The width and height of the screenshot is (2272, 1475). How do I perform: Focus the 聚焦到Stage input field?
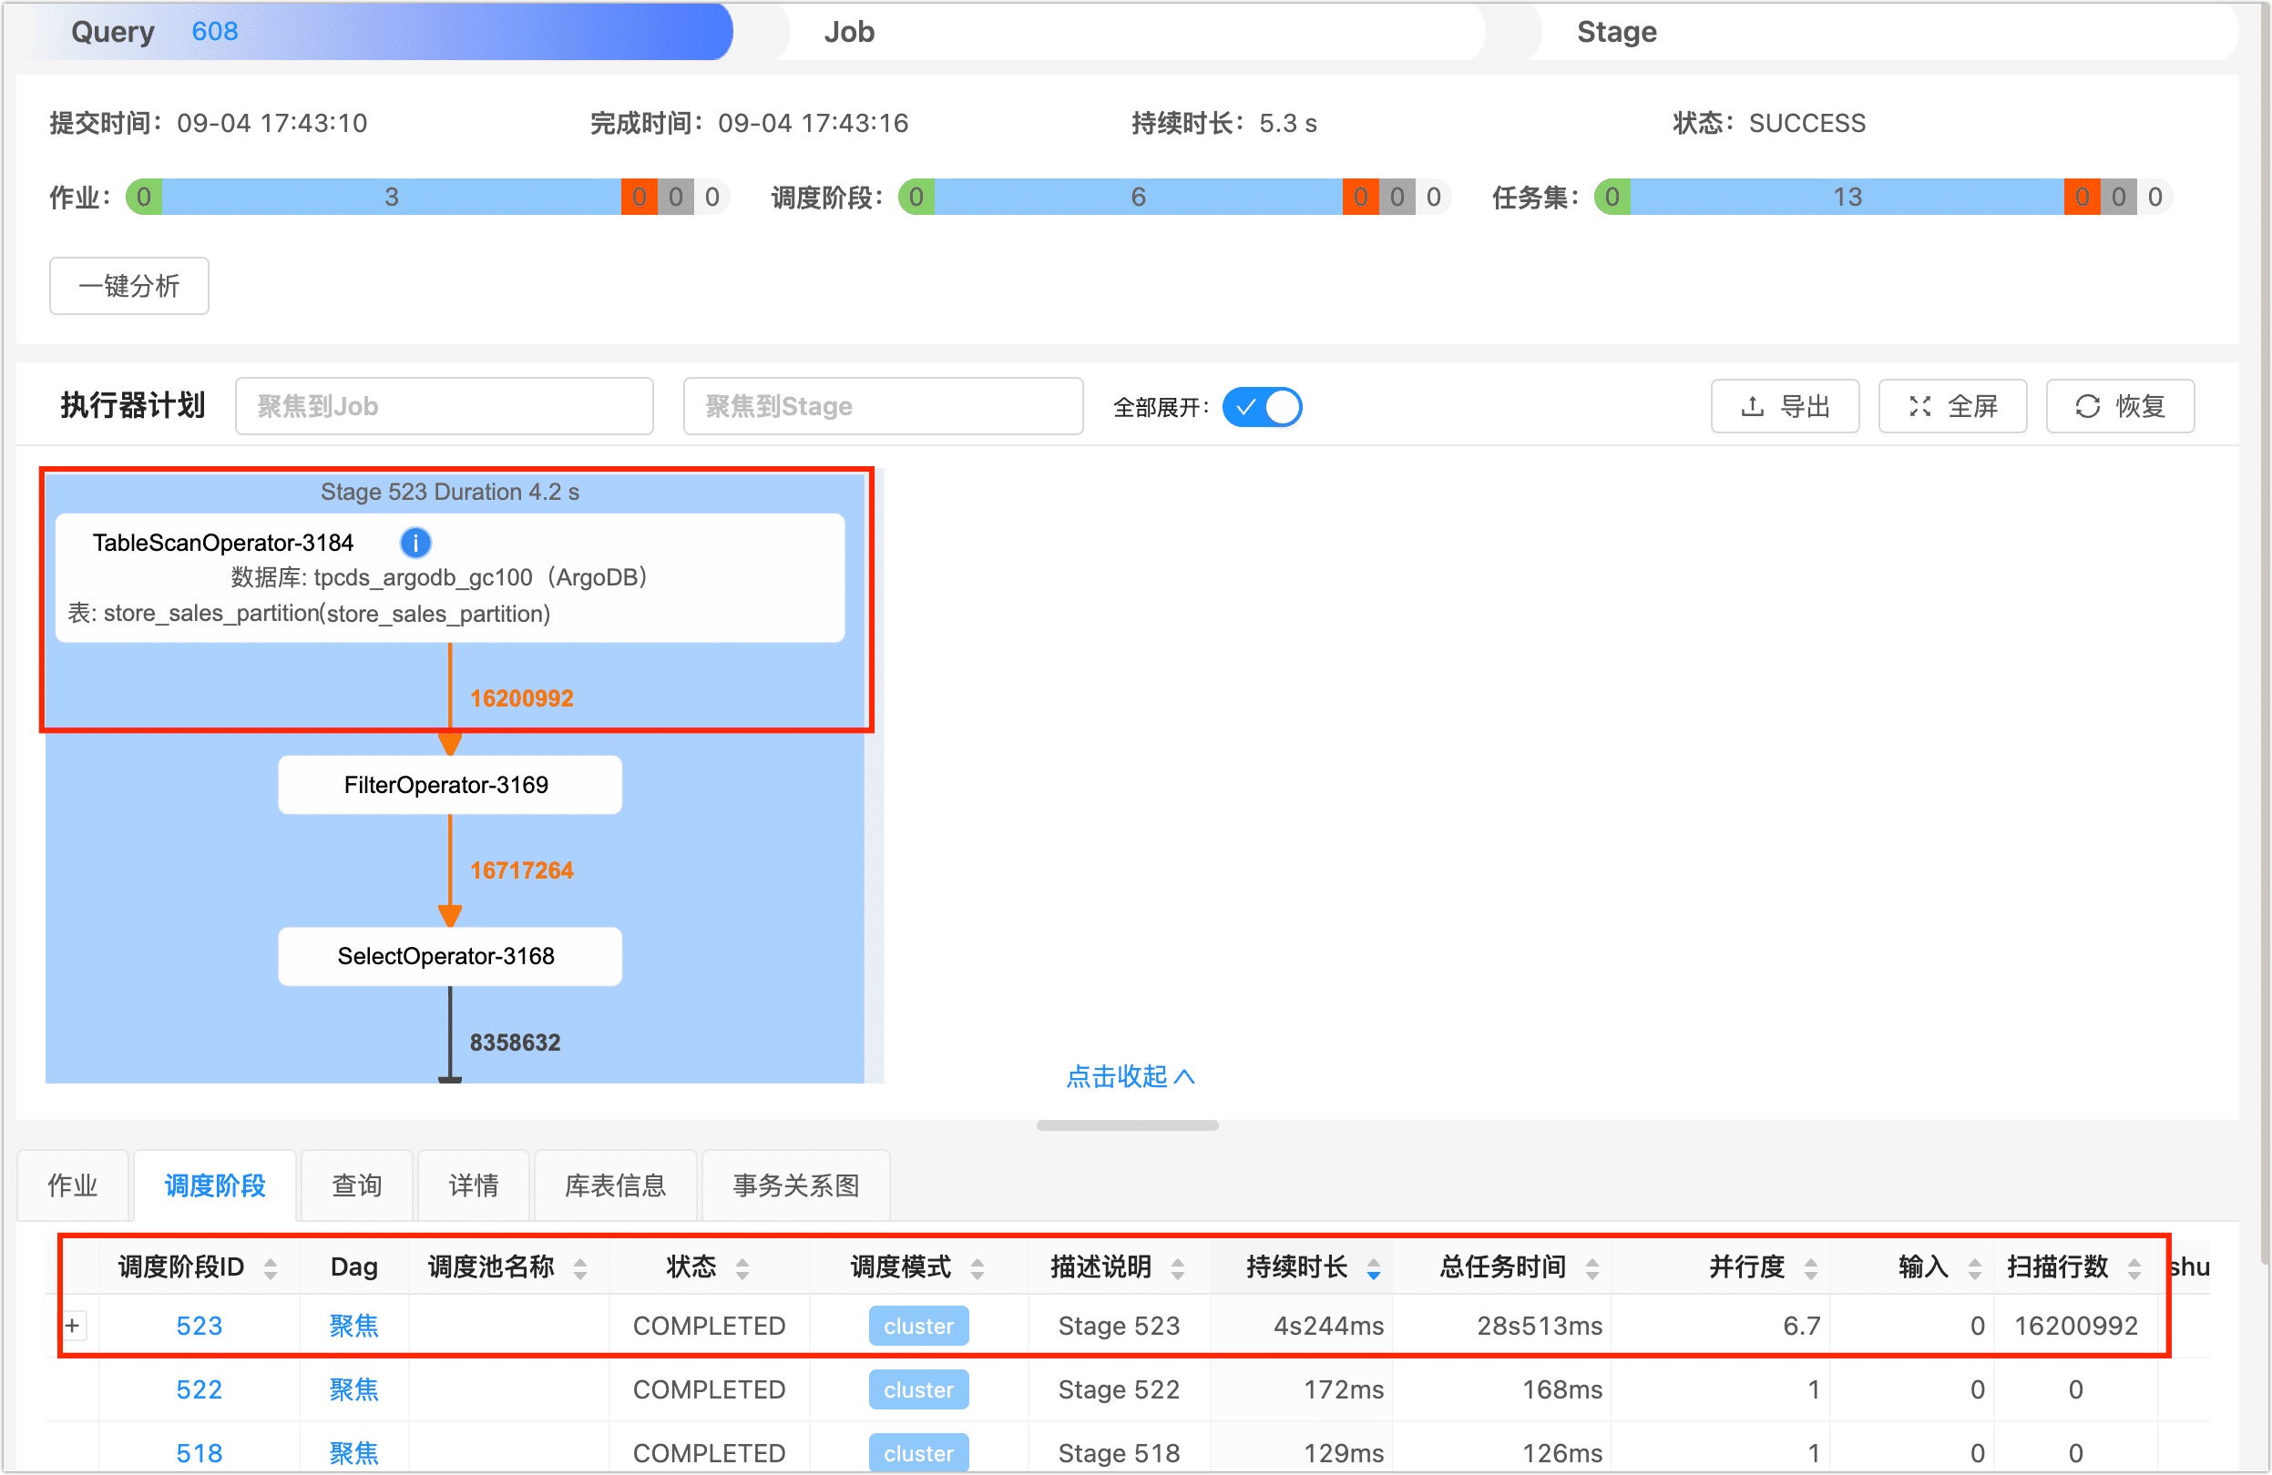pos(884,407)
